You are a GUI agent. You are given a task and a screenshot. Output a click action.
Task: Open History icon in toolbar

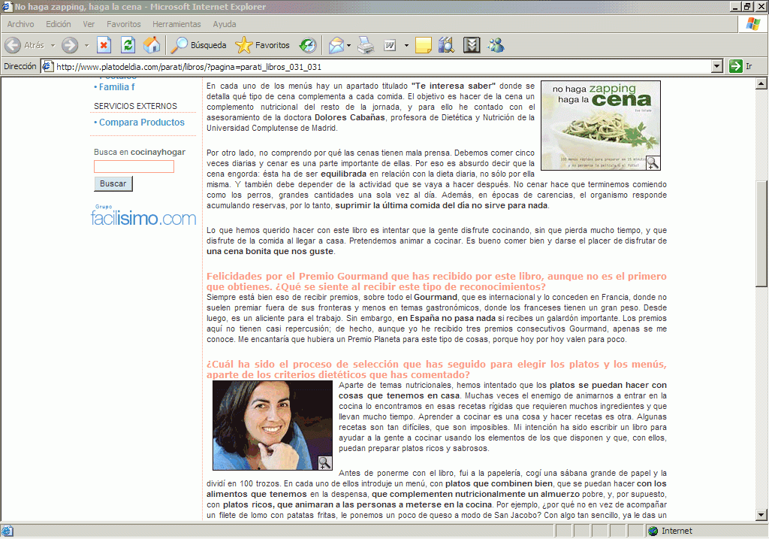pyautogui.click(x=308, y=45)
